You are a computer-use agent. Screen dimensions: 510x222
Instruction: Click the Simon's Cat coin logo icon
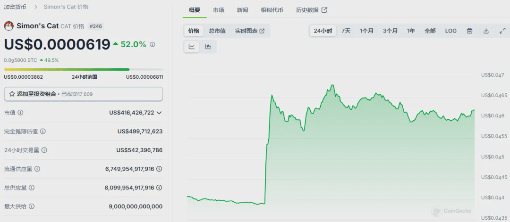tap(9, 26)
